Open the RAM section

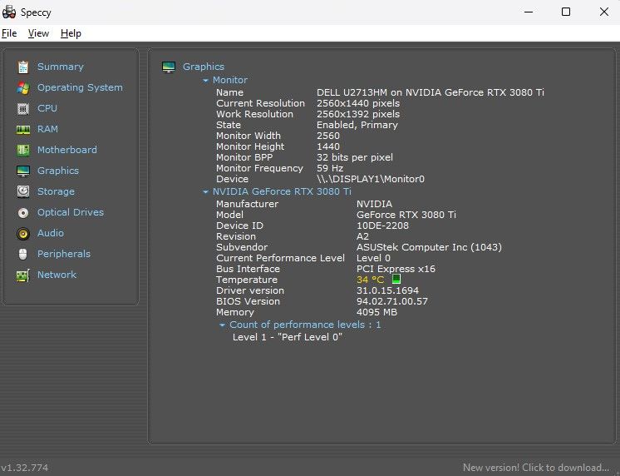(47, 129)
